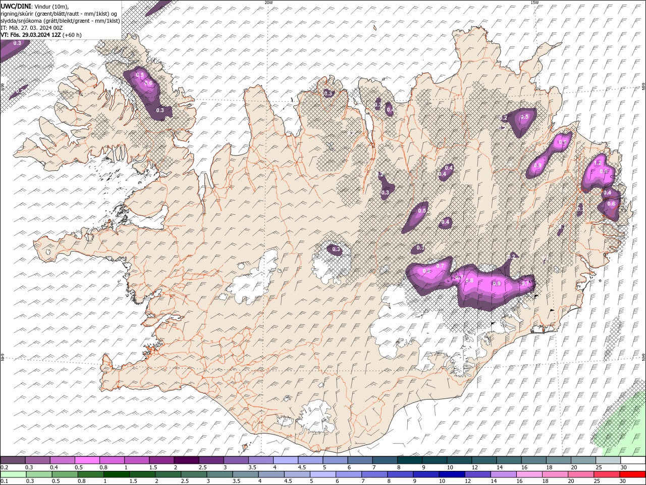646x485 pixels.
Task: Click the 'slydda/snjókoma' legend description line
Action: pos(61,21)
